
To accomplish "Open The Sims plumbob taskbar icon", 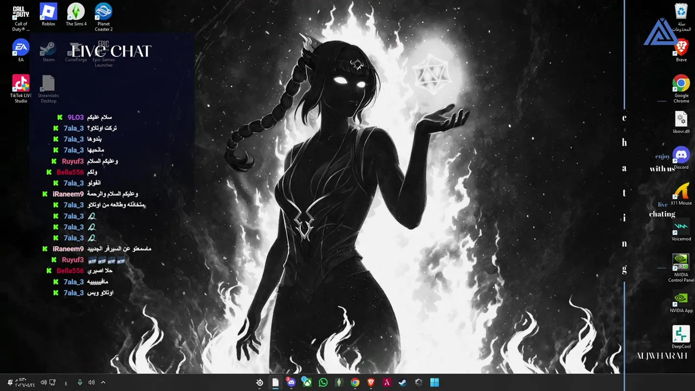I will tap(339, 382).
